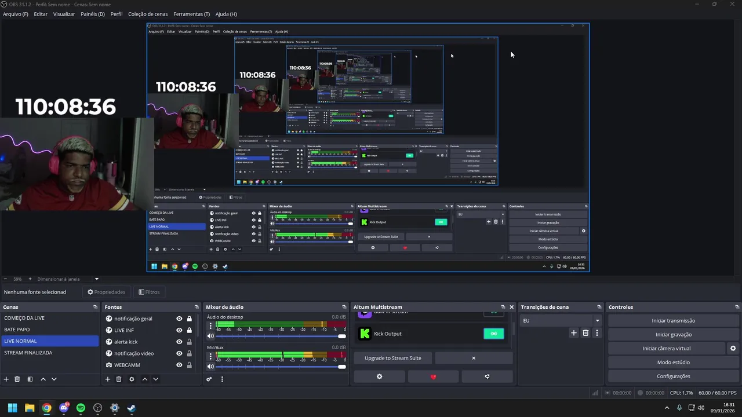The image size is (742, 417).
Task: Undock the Controles panel
Action: click(x=737, y=307)
